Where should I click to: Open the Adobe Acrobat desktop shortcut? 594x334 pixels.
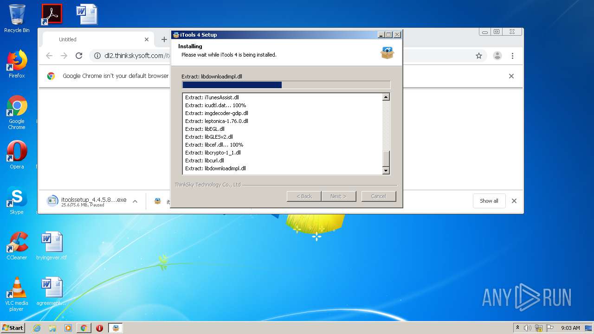coord(52,14)
